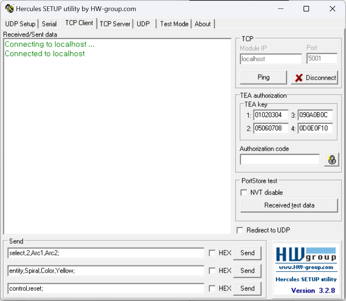Open the UDP Setup tab
Image resolution: width=346 pixels, height=301 pixels.
(x=20, y=24)
